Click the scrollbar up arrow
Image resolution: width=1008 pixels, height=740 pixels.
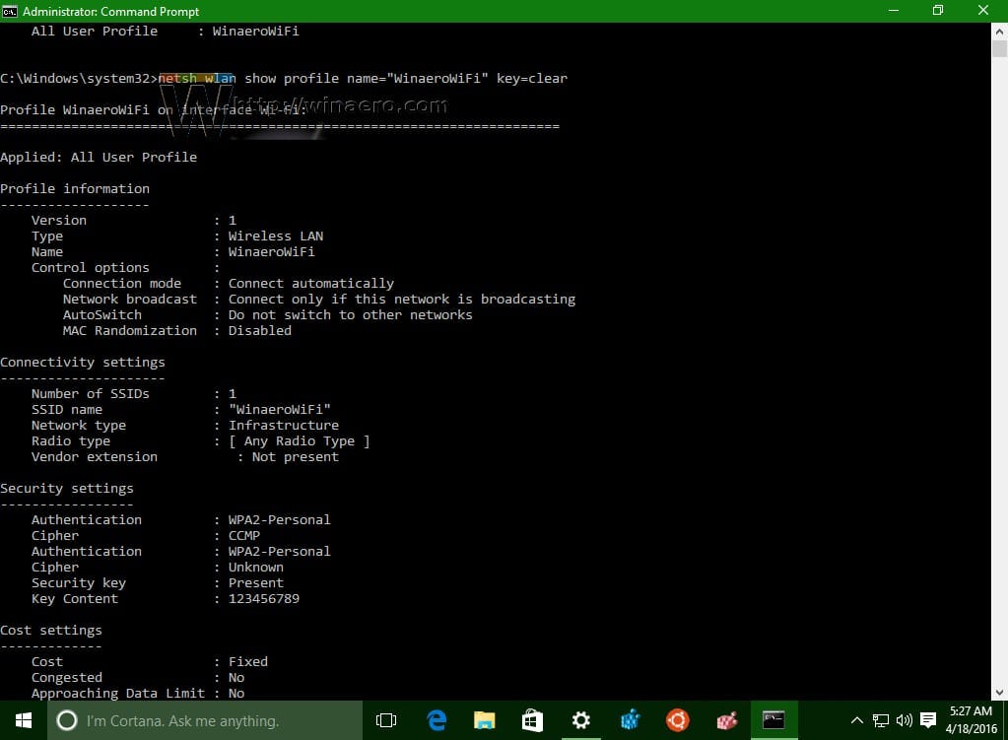999,31
